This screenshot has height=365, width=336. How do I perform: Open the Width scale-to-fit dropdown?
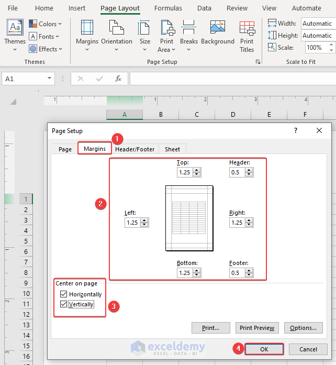[317, 24]
